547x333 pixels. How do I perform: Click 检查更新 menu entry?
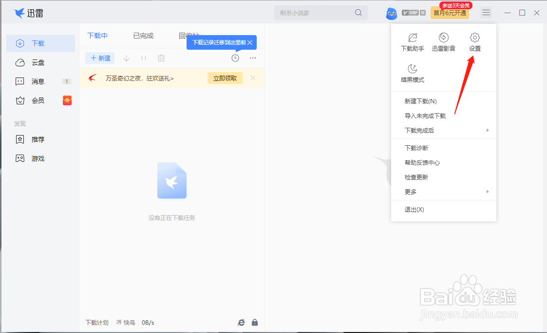[443, 177]
